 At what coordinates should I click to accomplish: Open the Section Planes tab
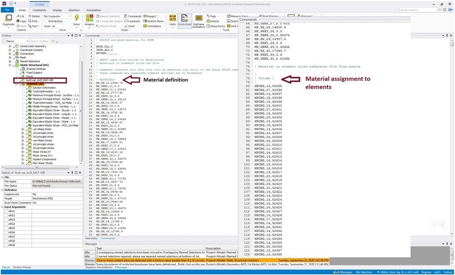22,267
